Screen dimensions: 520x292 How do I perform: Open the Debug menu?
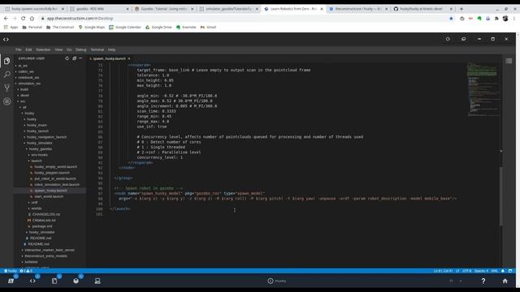(81, 49)
